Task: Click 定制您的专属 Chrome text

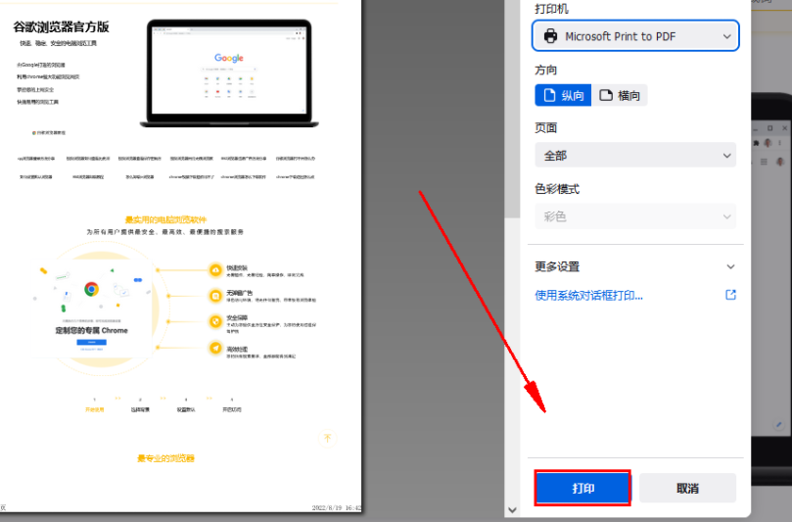Action: [x=91, y=330]
